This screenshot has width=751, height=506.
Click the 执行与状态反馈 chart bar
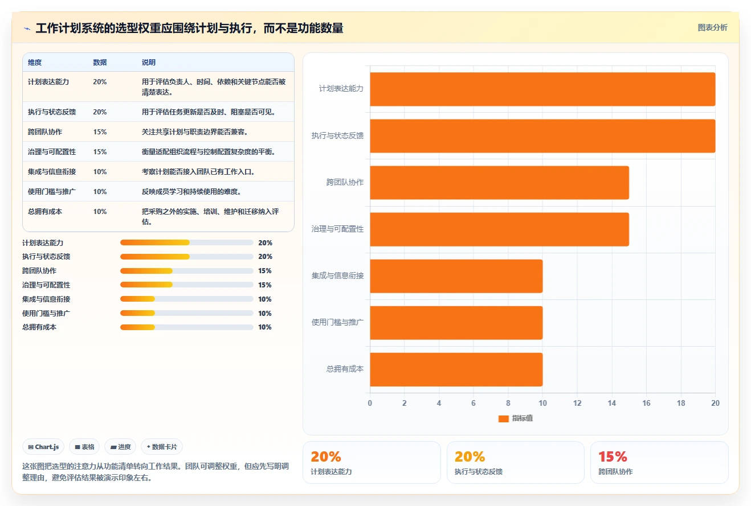[x=542, y=136]
